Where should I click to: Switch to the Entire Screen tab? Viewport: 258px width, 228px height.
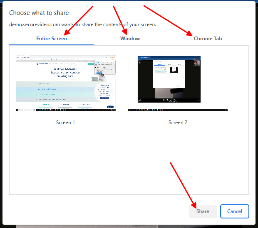coord(52,39)
